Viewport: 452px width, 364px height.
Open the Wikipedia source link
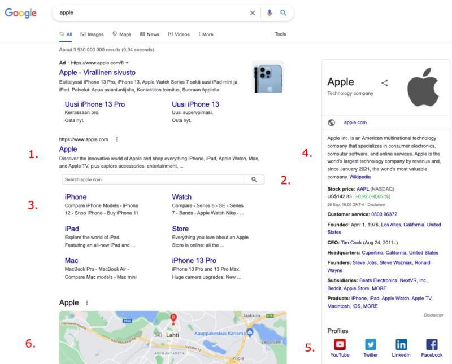360,177
